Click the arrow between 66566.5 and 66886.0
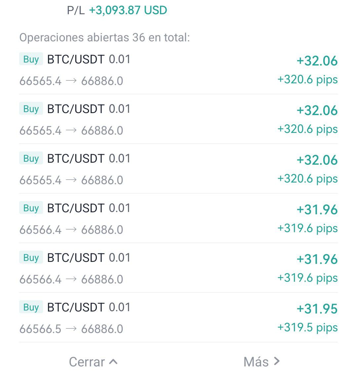 click(x=71, y=329)
